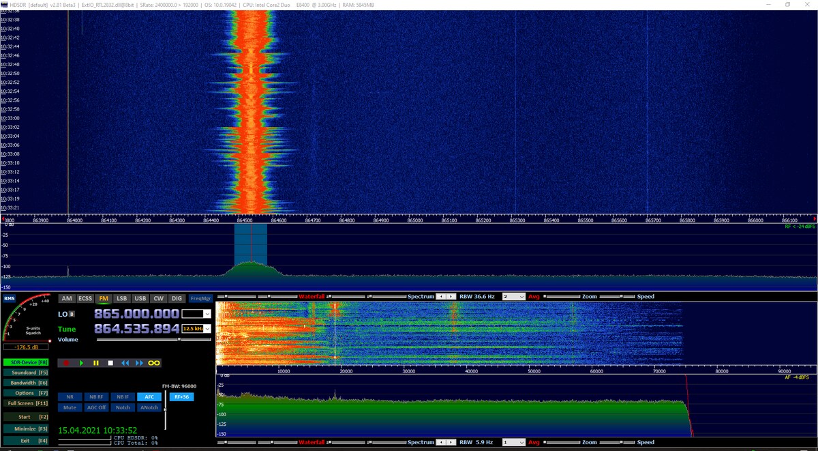Image resolution: width=818 pixels, height=451 pixels.
Task: Pause playback with the yellow pause icon
Action: tap(95, 363)
